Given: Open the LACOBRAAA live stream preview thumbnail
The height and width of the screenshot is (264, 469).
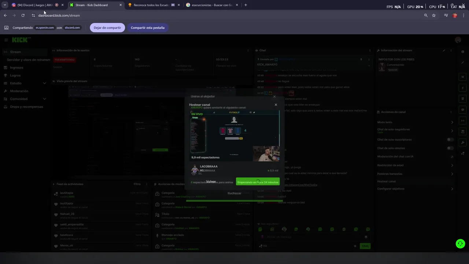Looking at the screenshot, I should point(235,136).
